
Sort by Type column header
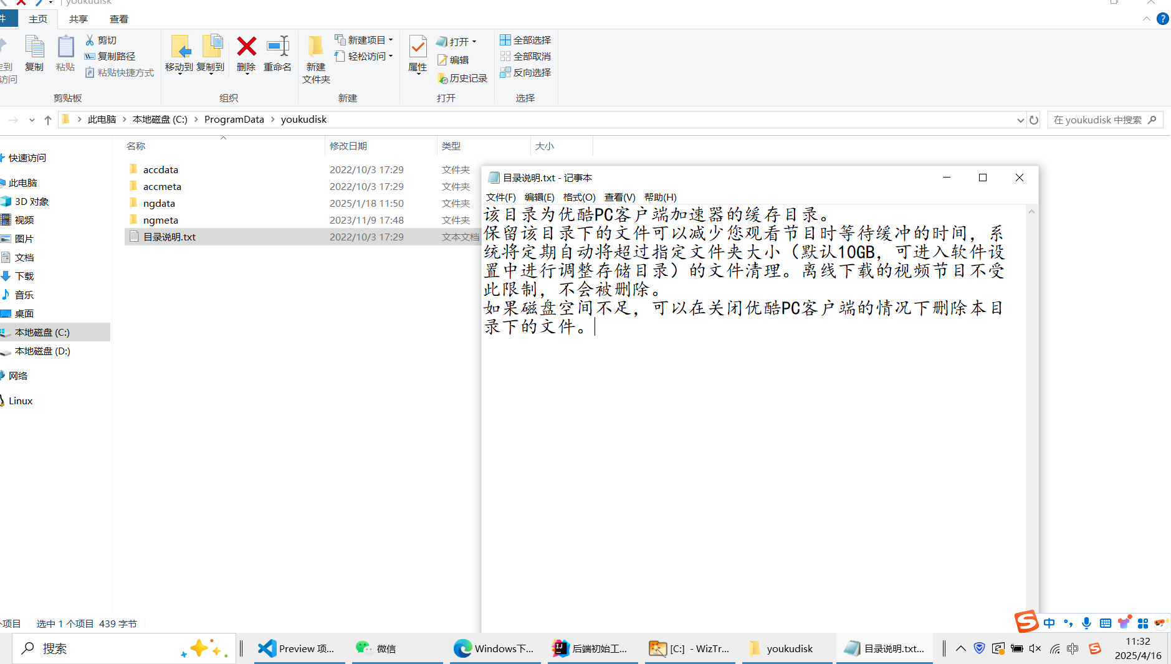[x=451, y=146]
